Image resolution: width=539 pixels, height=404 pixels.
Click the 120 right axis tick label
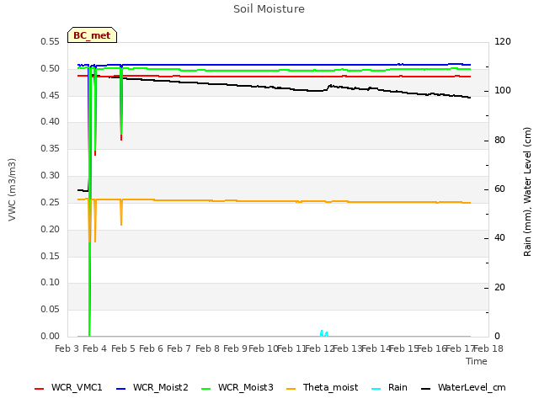[x=503, y=41]
